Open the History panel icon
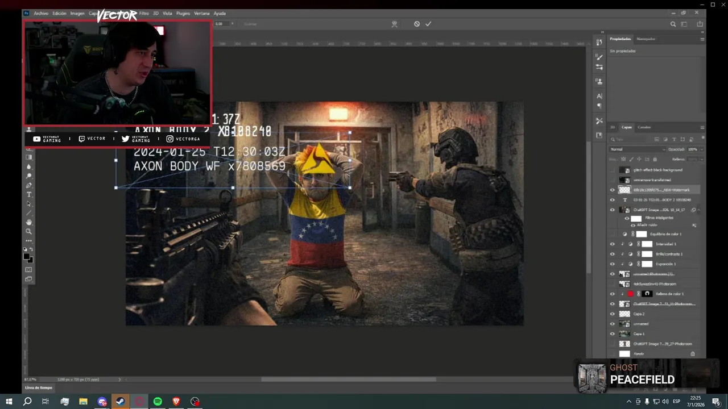Image resolution: width=728 pixels, height=409 pixels. tap(599, 42)
